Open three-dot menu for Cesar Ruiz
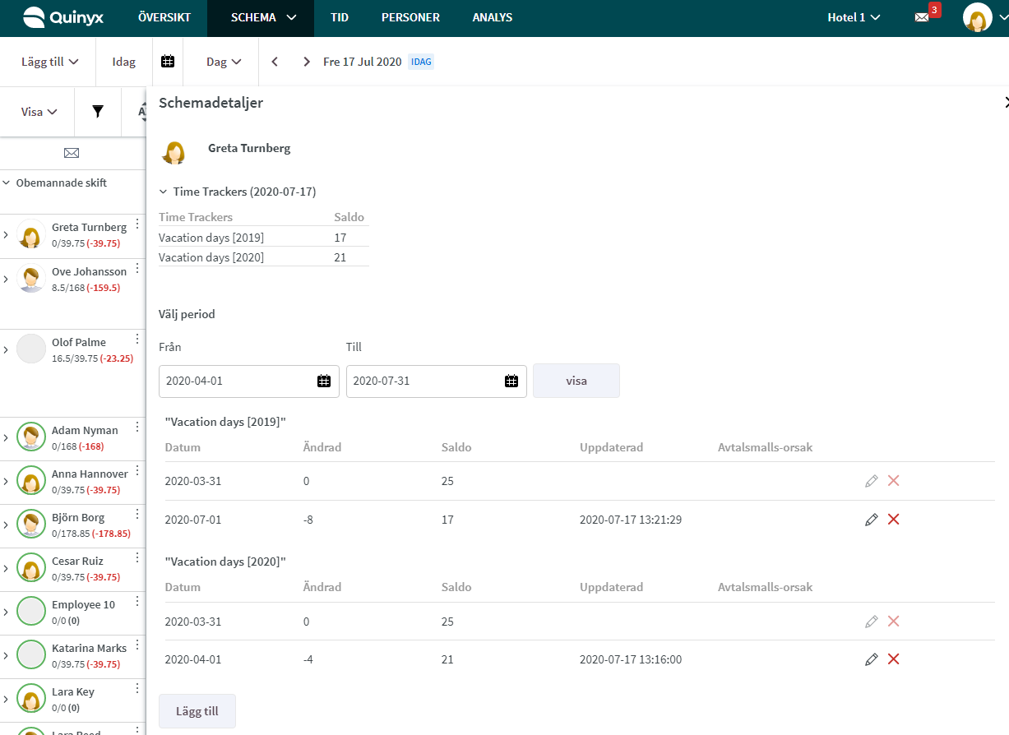This screenshot has width=1009, height=735. tap(137, 559)
